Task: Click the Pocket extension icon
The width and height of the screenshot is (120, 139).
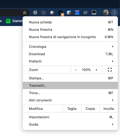Action: tap(44, 13)
